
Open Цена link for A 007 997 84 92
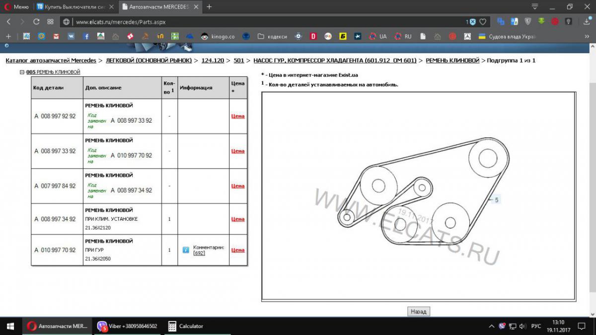pos(238,186)
